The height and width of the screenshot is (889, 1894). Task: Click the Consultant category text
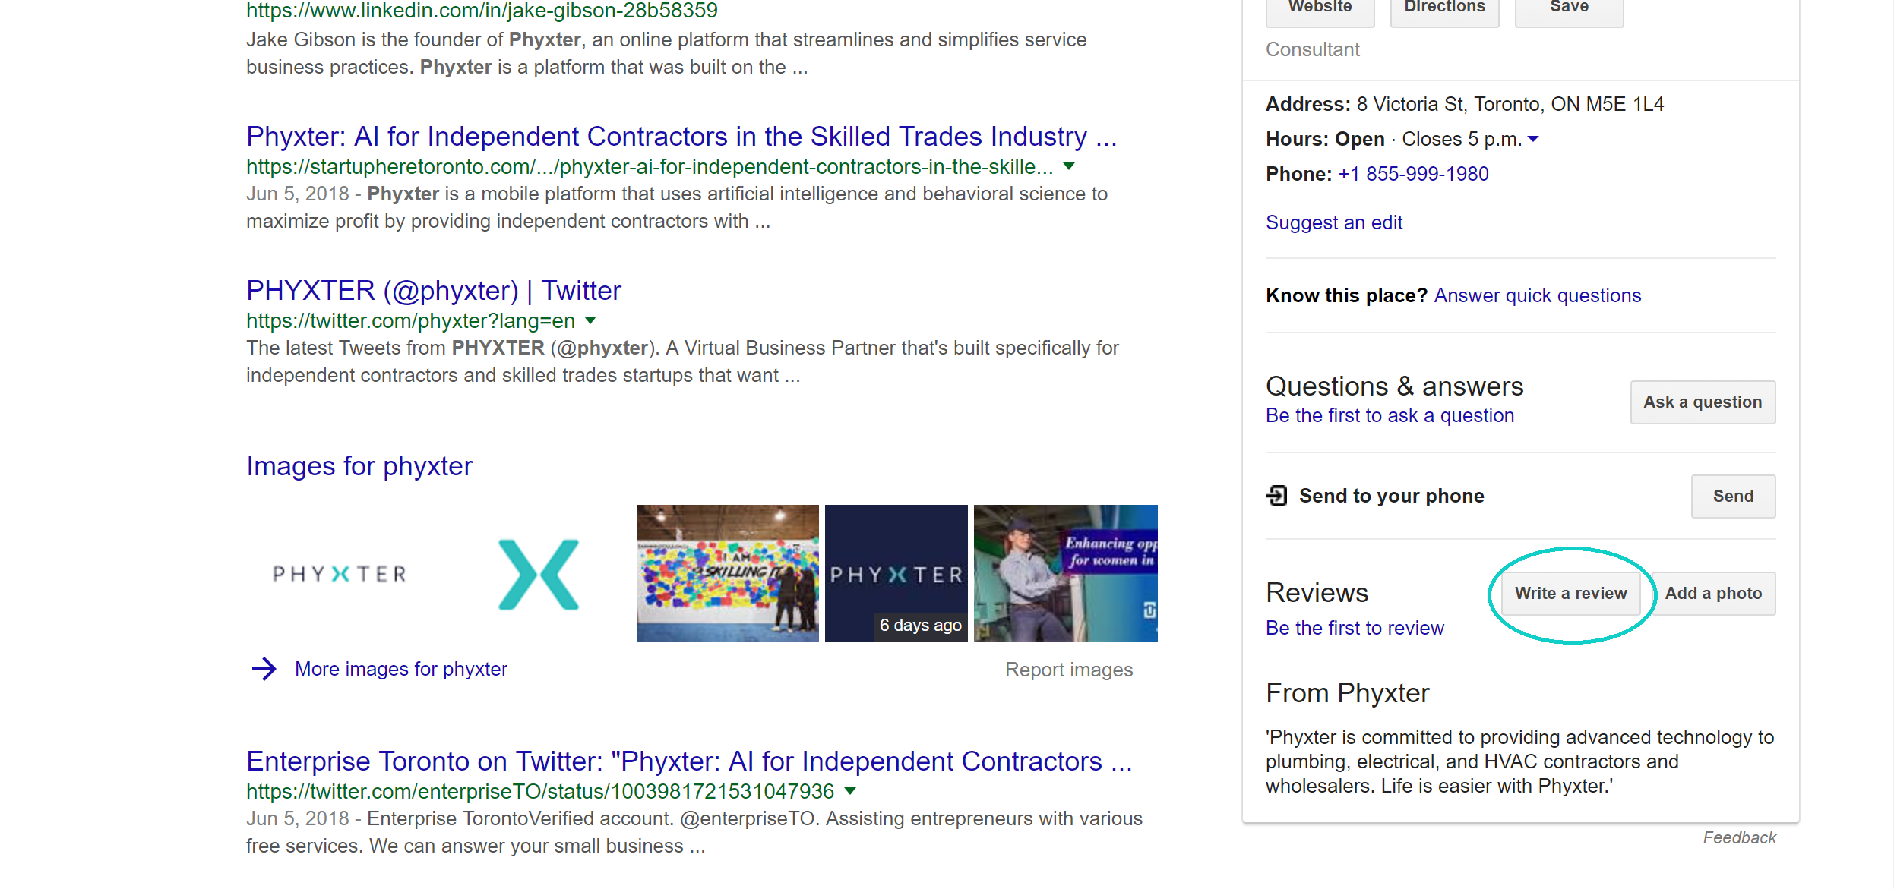tap(1312, 49)
